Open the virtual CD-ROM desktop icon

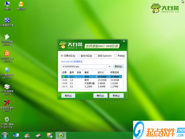point(21,6)
